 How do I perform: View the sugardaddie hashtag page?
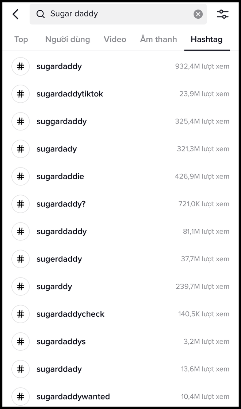point(60,176)
